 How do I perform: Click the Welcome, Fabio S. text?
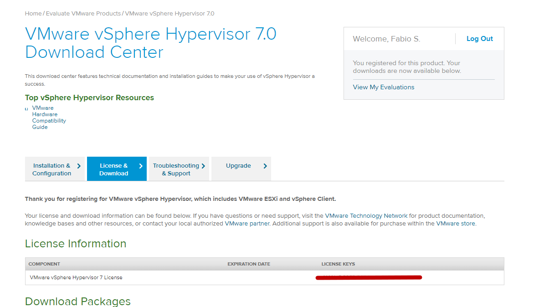[x=386, y=39]
